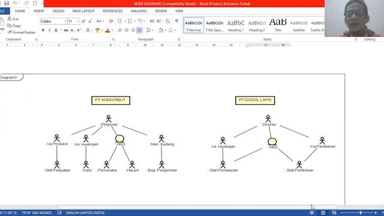Viewport: 384px width, 216px height.
Task: Open font color dropdown arrow
Action: tap(112, 31)
